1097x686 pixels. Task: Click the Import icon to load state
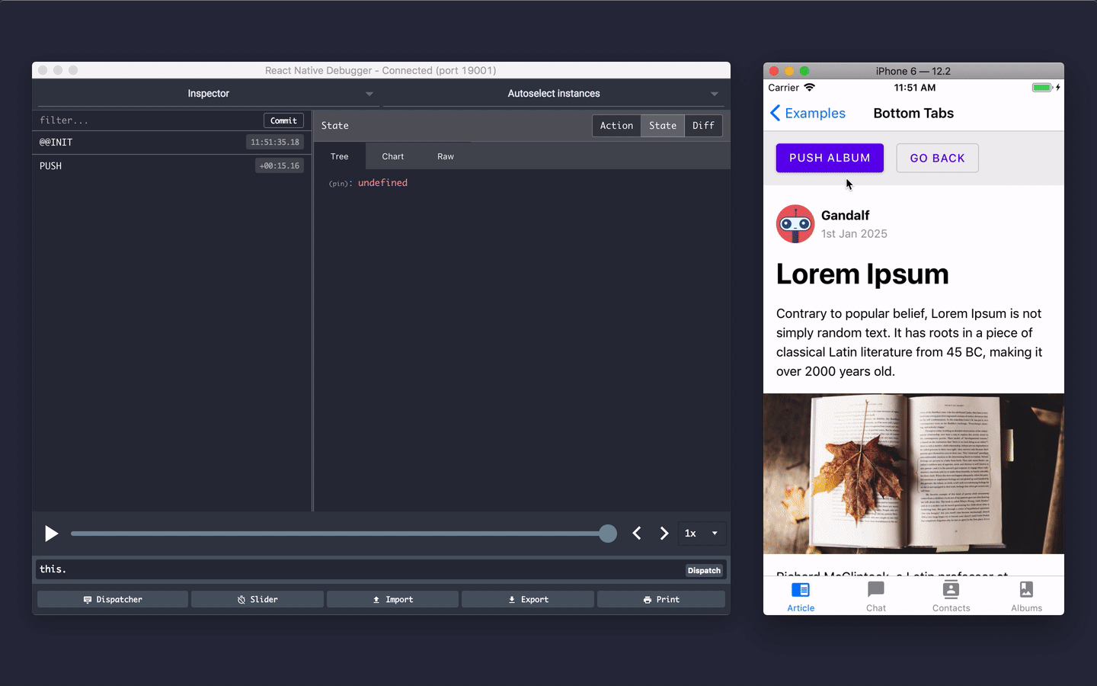click(392, 599)
